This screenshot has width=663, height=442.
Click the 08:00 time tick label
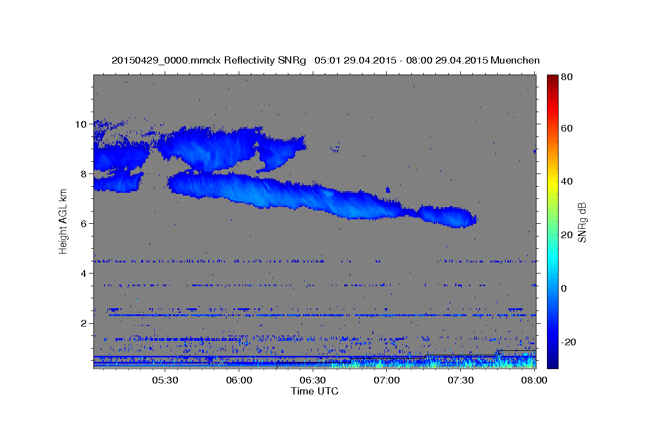tap(534, 380)
